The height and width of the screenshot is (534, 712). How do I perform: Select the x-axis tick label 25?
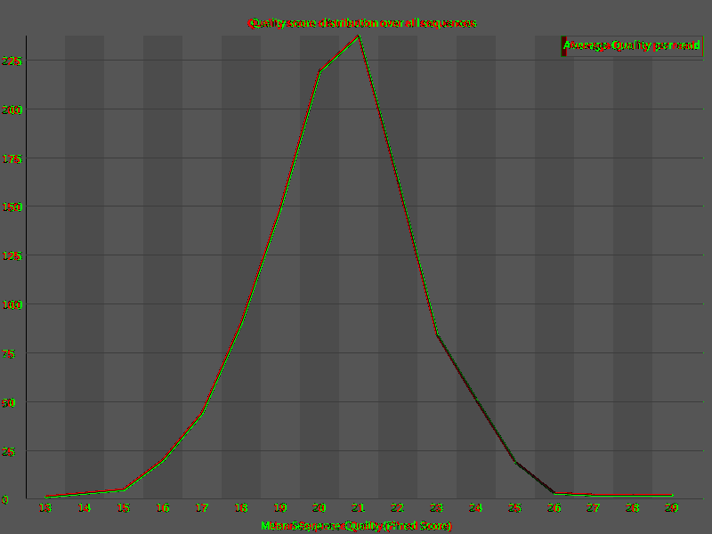(x=515, y=507)
